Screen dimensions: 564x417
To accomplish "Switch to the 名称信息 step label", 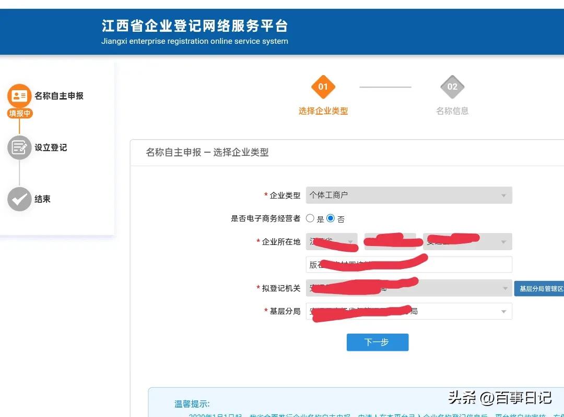I will tap(452, 111).
